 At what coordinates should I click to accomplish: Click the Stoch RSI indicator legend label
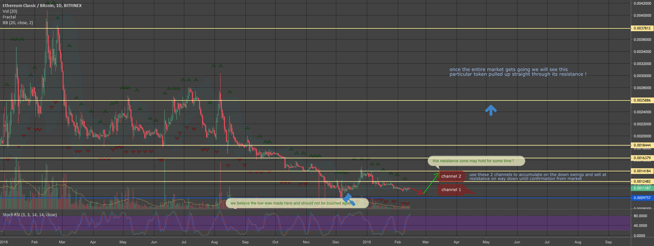tap(30, 215)
